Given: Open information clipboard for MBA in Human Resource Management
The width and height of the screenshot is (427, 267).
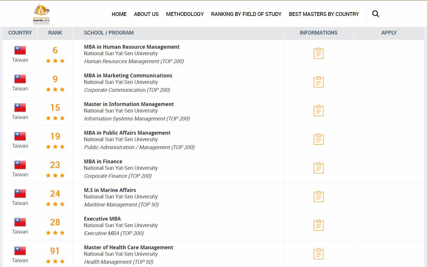Looking at the screenshot, I should tap(318, 53).
